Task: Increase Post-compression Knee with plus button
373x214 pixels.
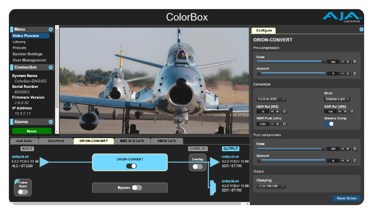Action: (x=348, y=149)
